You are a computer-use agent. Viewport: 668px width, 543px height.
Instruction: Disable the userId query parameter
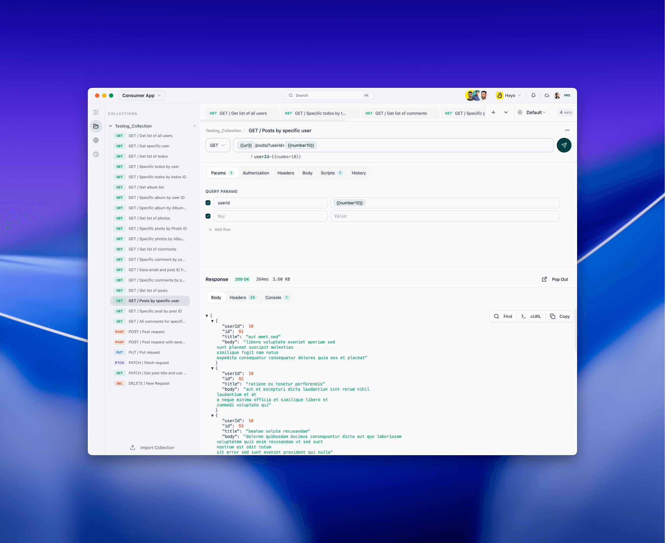point(208,203)
